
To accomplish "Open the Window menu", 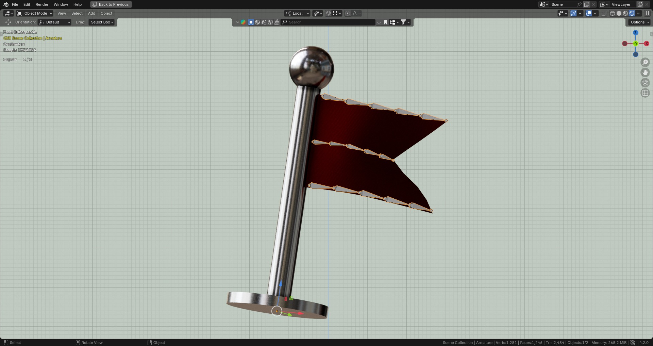I will (x=61, y=4).
